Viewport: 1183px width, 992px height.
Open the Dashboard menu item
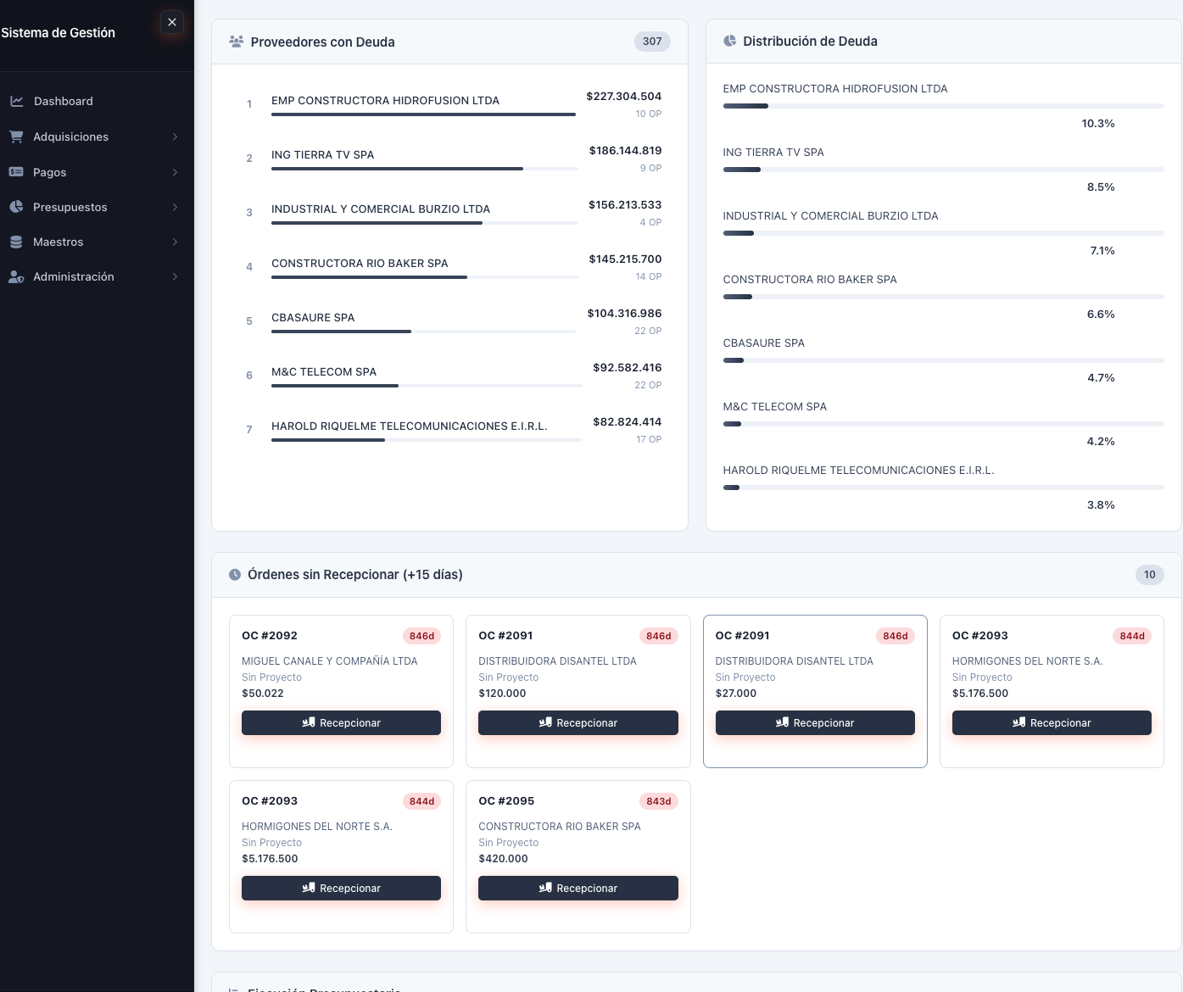97,101
